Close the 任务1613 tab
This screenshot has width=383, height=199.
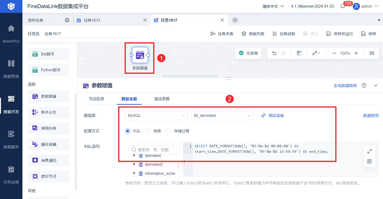click(x=145, y=20)
